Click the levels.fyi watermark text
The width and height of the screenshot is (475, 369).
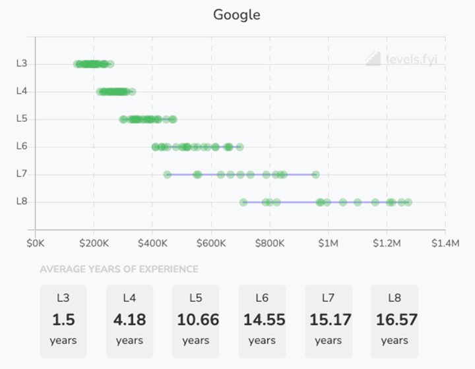(x=411, y=59)
